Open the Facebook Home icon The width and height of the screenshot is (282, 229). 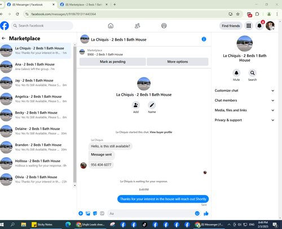[111, 25]
